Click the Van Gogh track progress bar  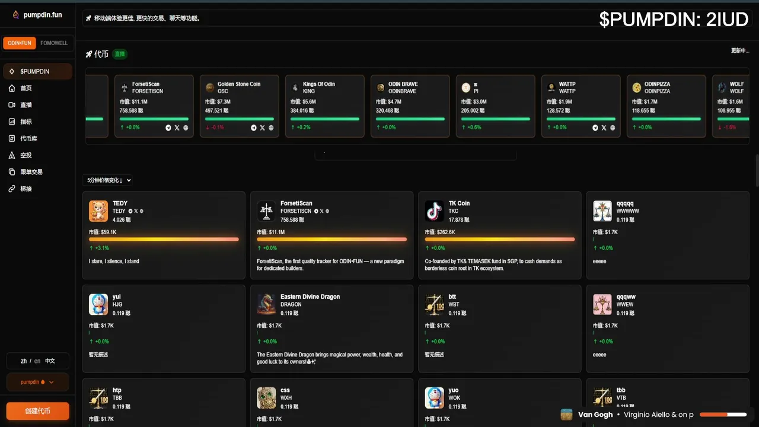(723, 415)
